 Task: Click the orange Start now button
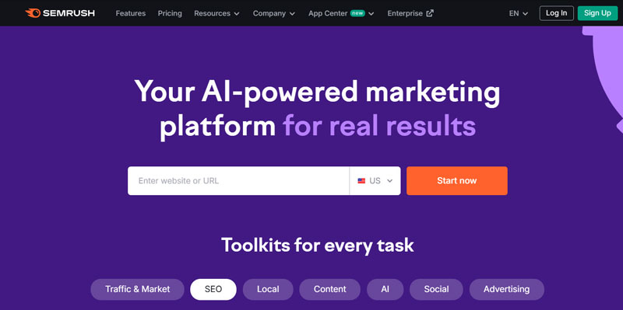(457, 181)
